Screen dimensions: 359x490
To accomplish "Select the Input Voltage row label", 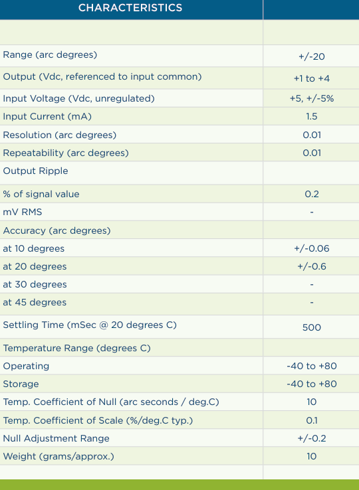I will coord(79,98).
